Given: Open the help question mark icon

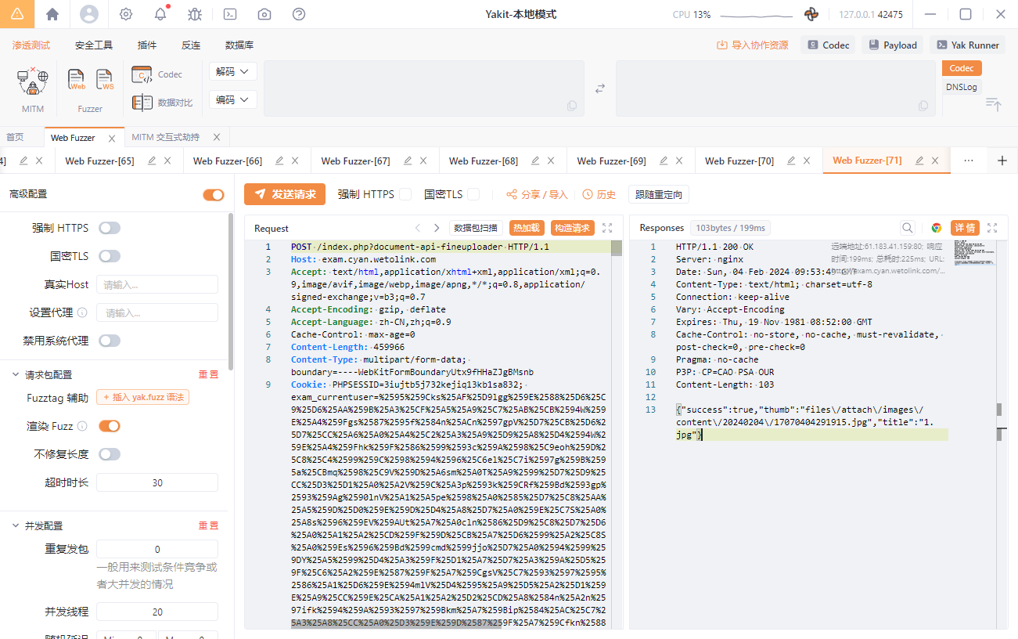Looking at the screenshot, I should pos(299,14).
